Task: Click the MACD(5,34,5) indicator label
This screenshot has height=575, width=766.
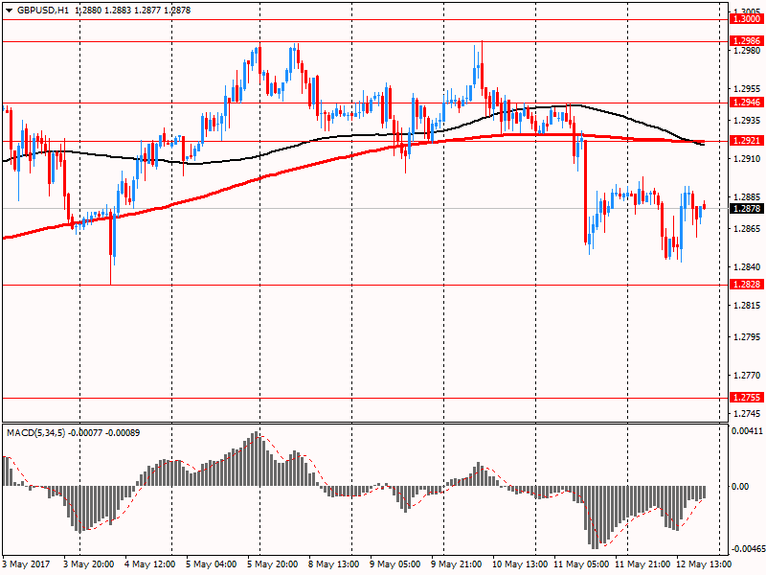Action: [35, 433]
